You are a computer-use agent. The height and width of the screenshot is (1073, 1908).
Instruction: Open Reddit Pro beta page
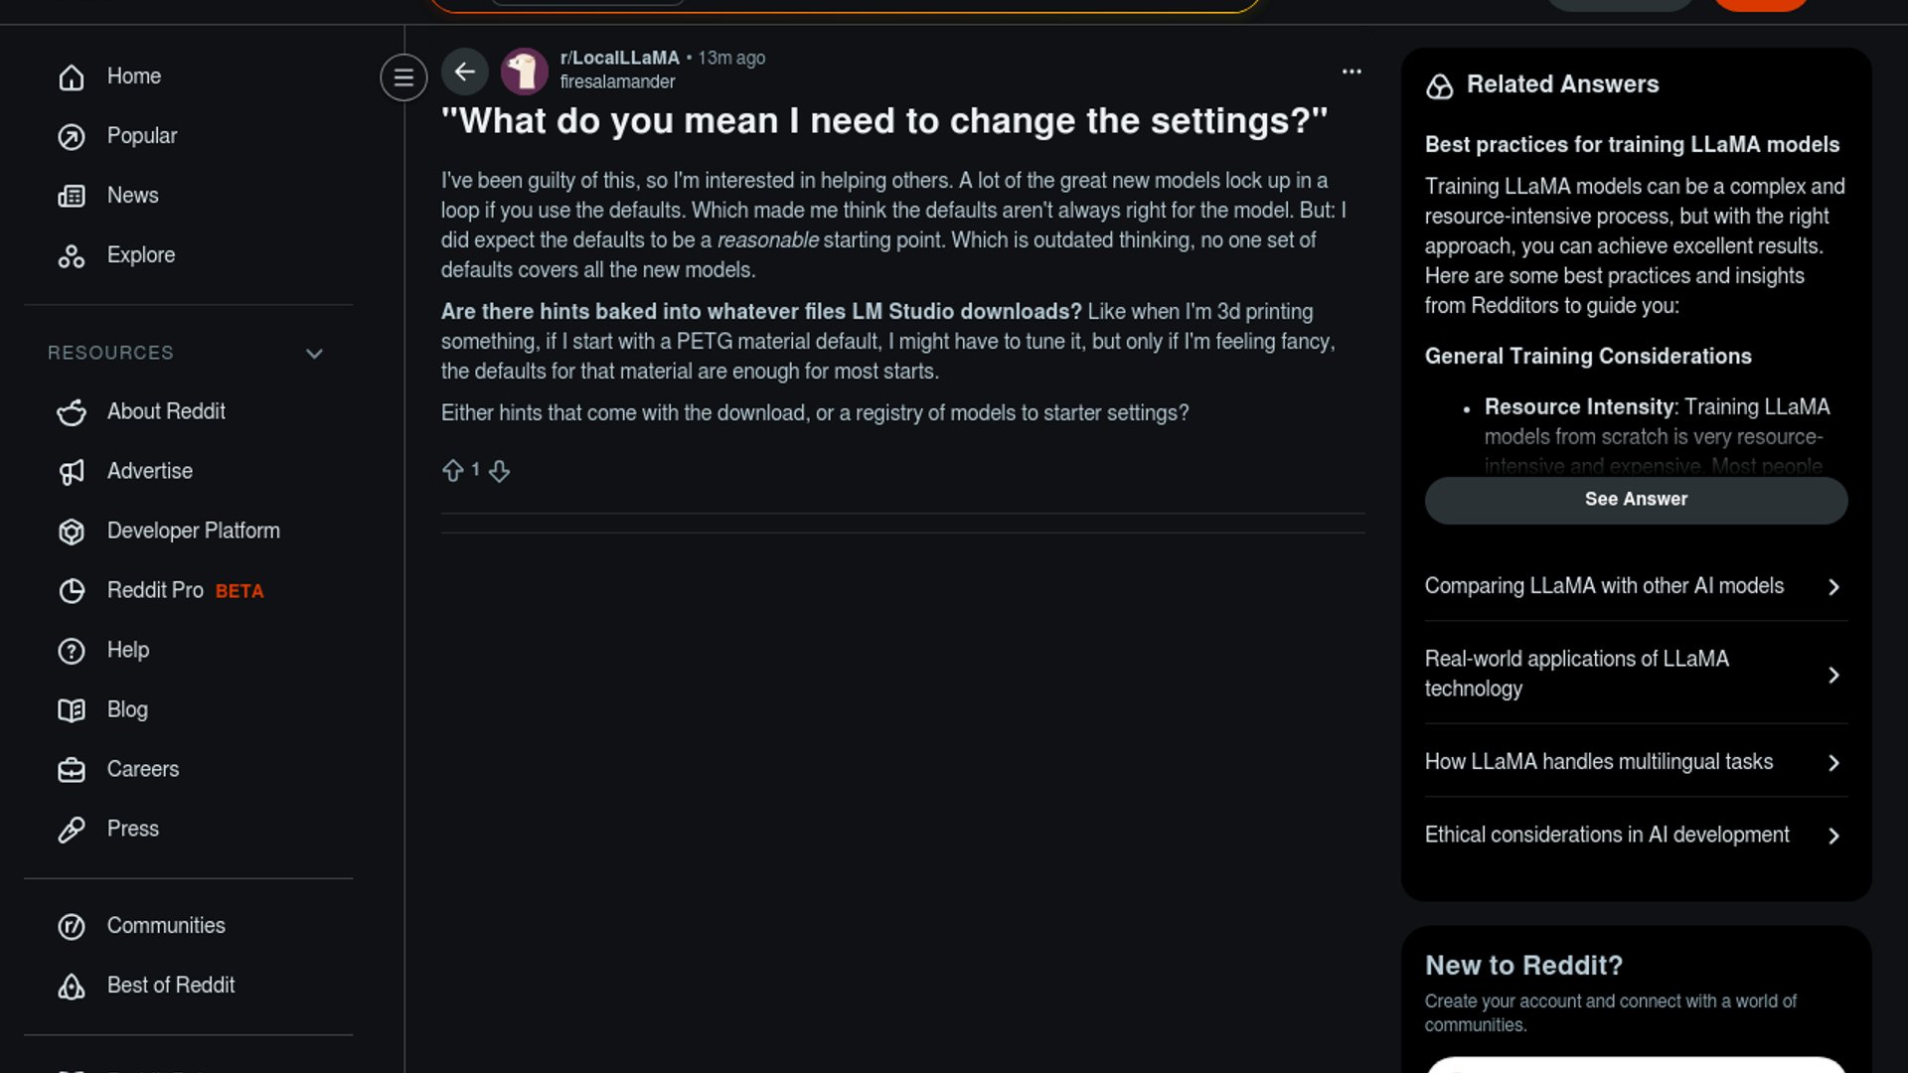[155, 591]
